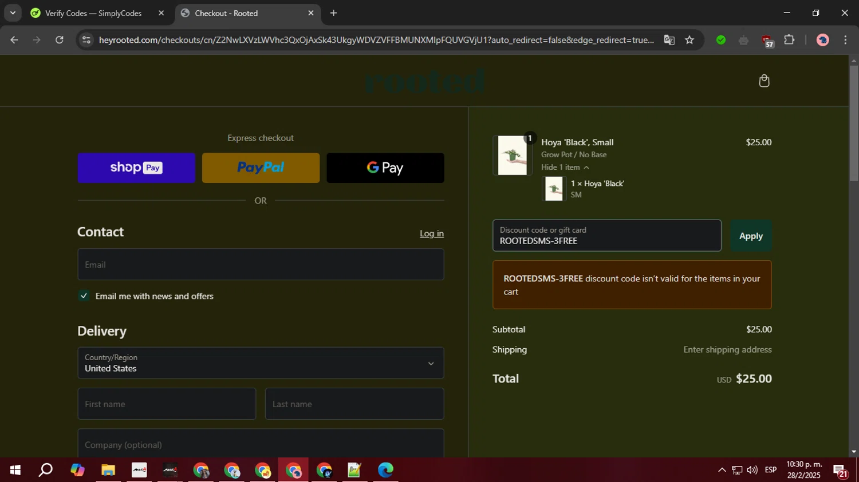This screenshot has height=482, width=859.
Task: Open the Chrome three-dot menu
Action: [845, 40]
